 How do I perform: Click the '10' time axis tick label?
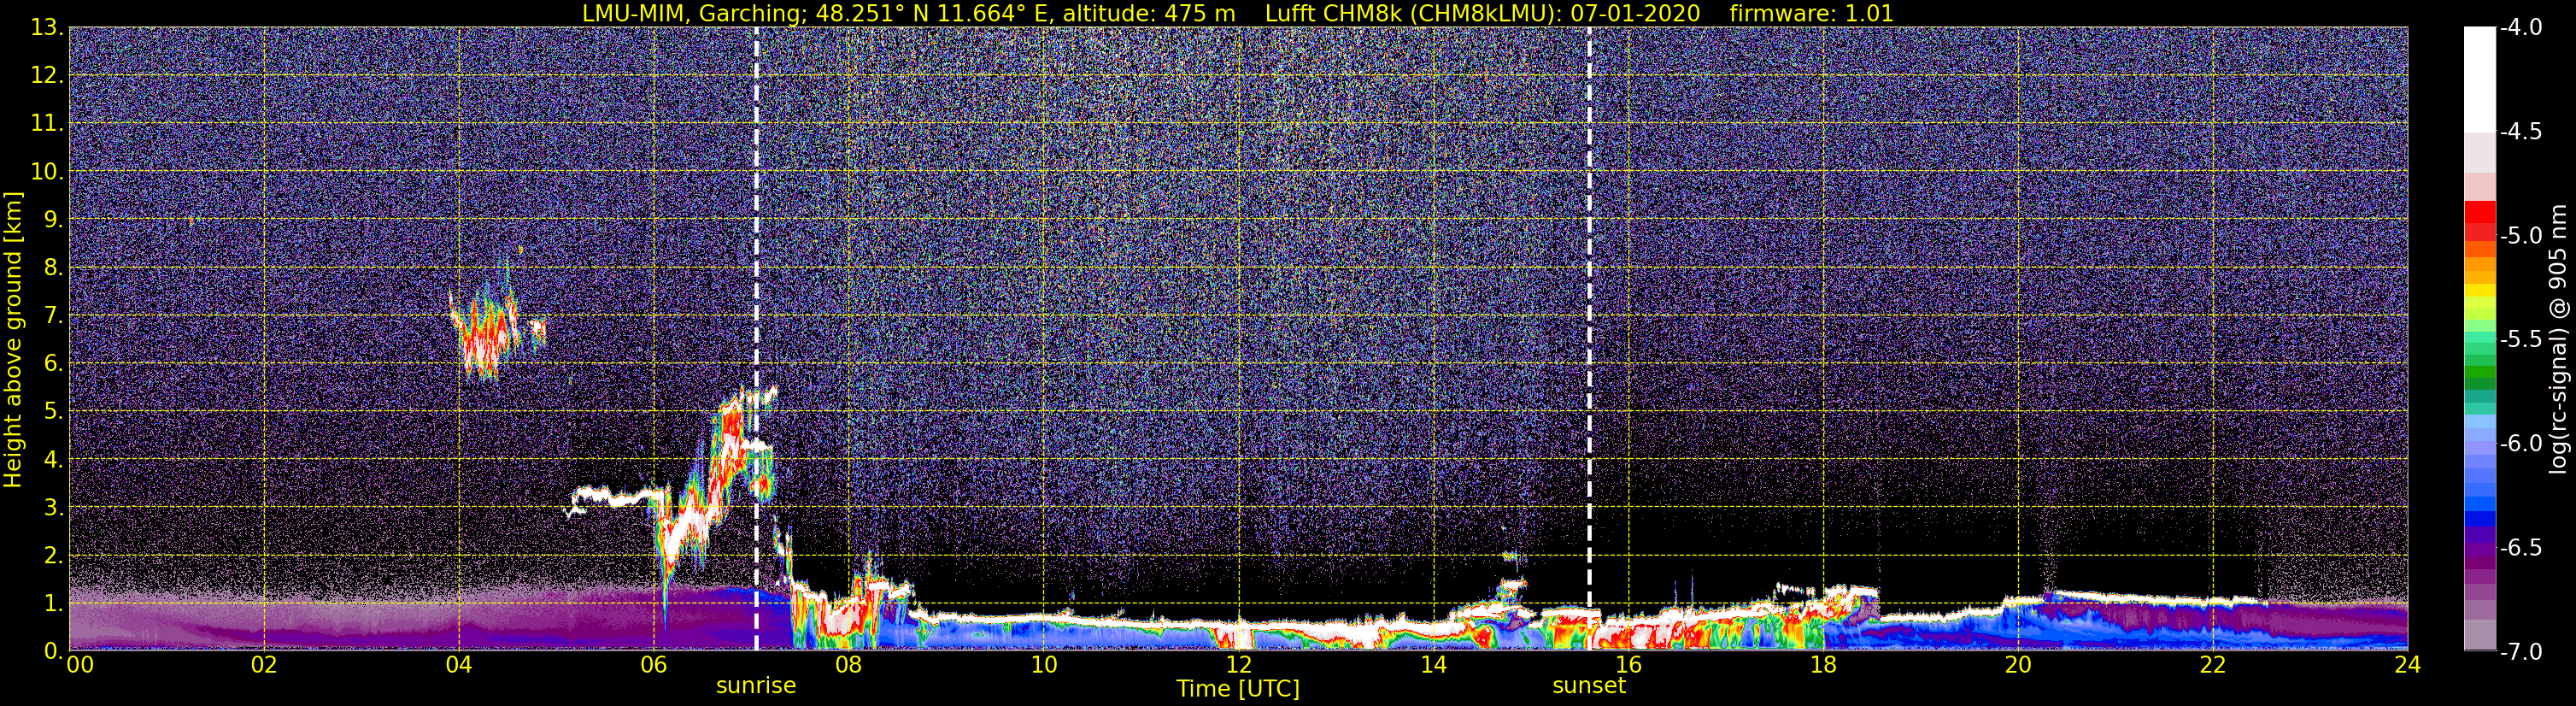tap(1043, 666)
